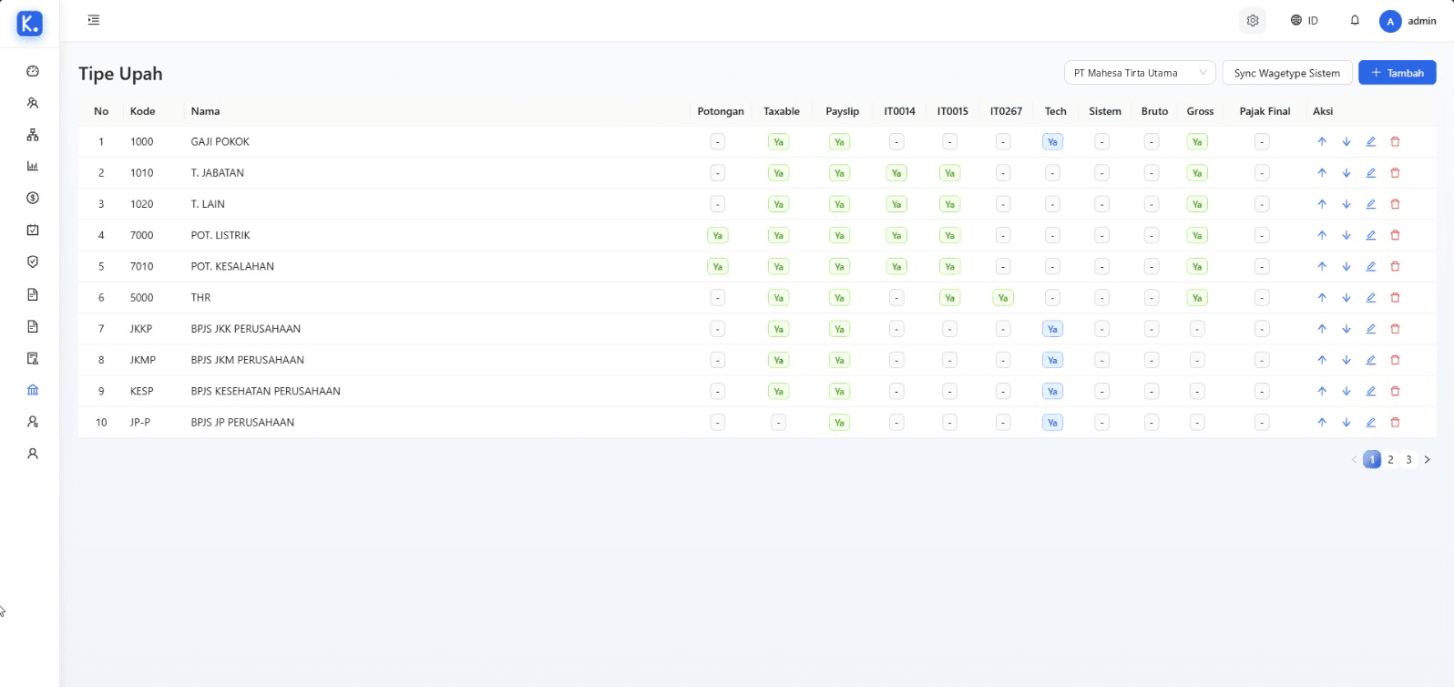Image resolution: width=1454 pixels, height=687 pixels.
Task: Click the Payslip Ya tag for BPJS JP PERUSAHAAN
Action: (839, 423)
